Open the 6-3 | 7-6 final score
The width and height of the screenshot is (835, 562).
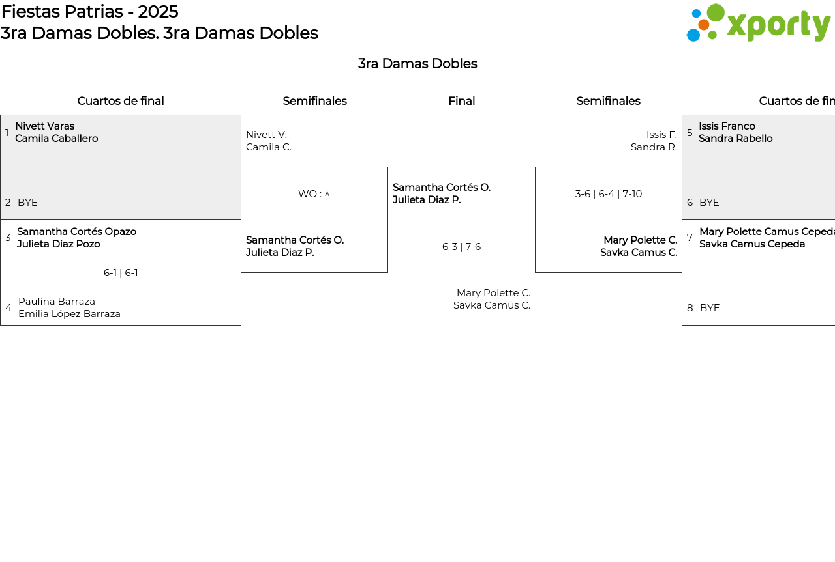[461, 247]
